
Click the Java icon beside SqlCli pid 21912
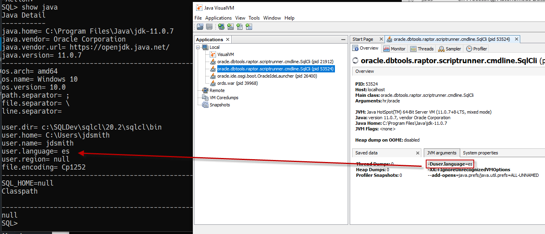click(213, 62)
